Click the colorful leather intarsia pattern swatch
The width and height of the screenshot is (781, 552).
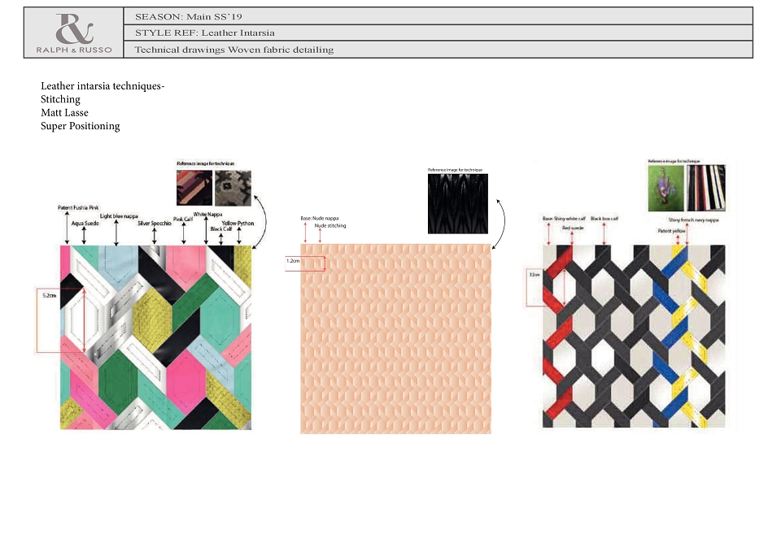(x=156, y=337)
